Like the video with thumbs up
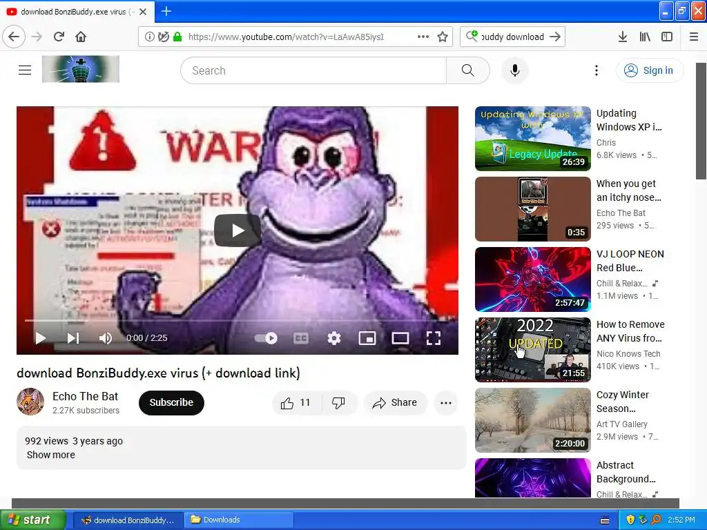The height and width of the screenshot is (530, 707). coord(296,402)
